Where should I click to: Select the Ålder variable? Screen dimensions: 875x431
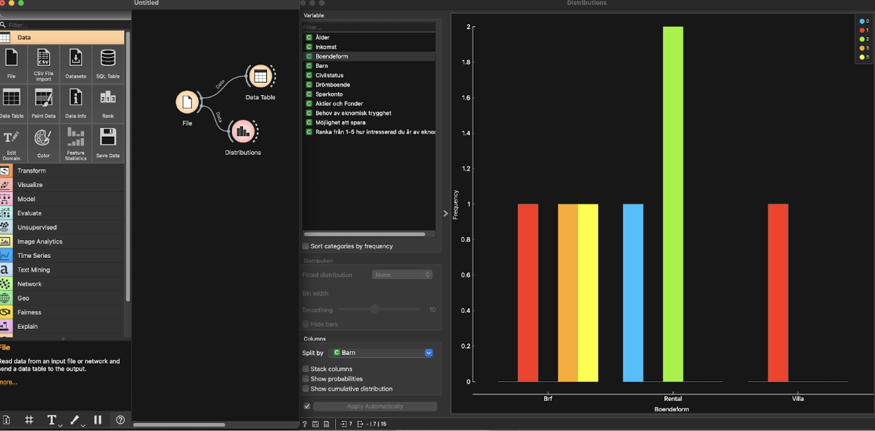click(x=369, y=37)
